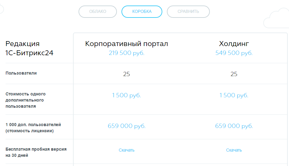The width and height of the screenshot is (289, 166).
Task: Click 1 500 руб. in Корпоративный портал column
Action: pyautogui.click(x=126, y=95)
